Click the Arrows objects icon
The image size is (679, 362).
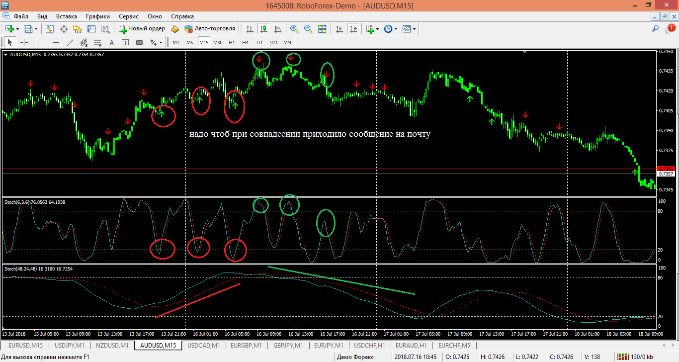pos(153,42)
